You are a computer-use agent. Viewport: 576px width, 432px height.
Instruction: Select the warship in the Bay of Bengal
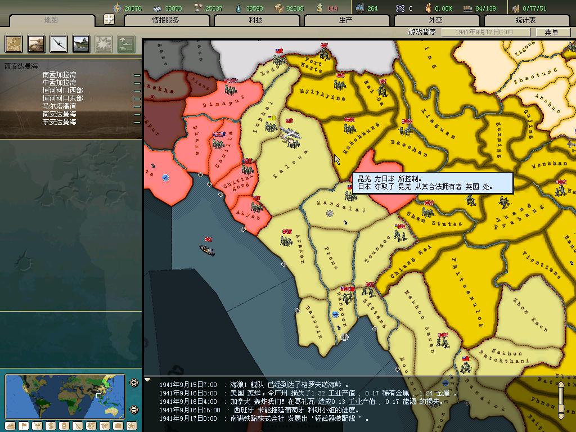tap(207, 250)
